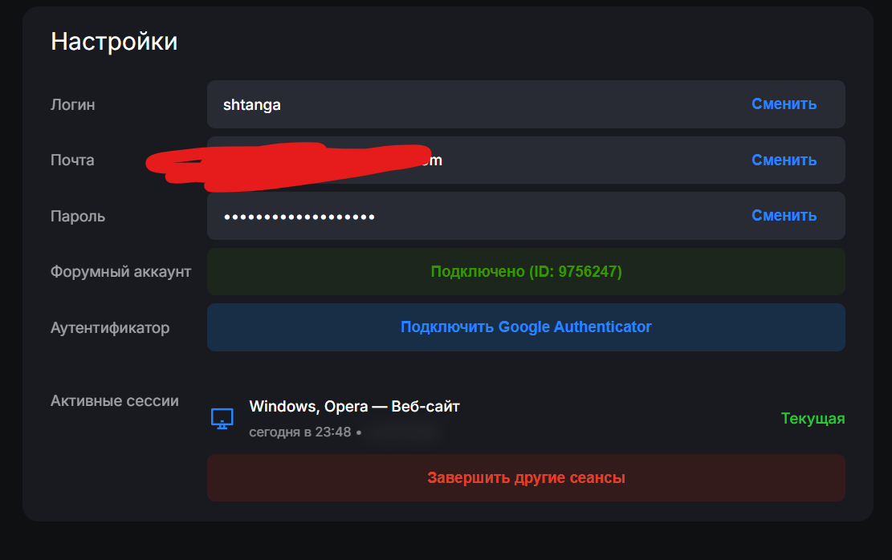Screen dimensions: 892x560
Task: Click the Логин label
Action: pos(73,104)
